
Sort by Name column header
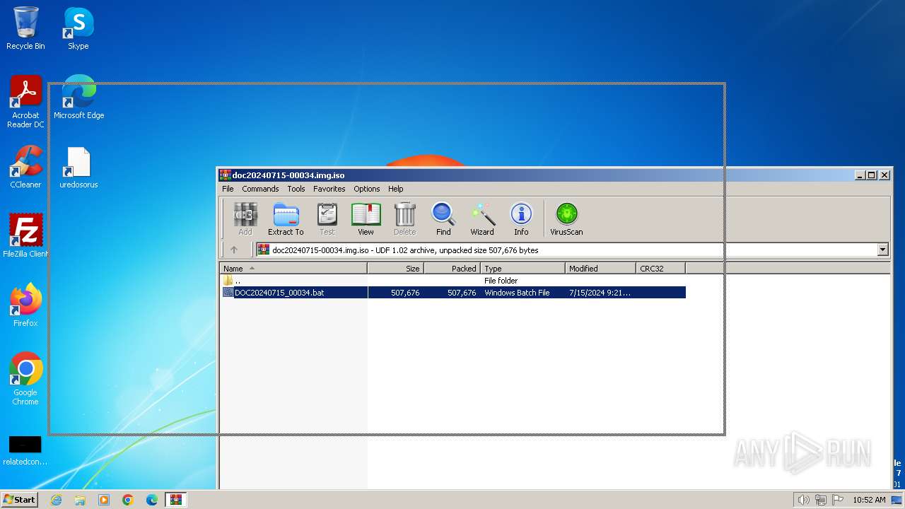(x=293, y=269)
